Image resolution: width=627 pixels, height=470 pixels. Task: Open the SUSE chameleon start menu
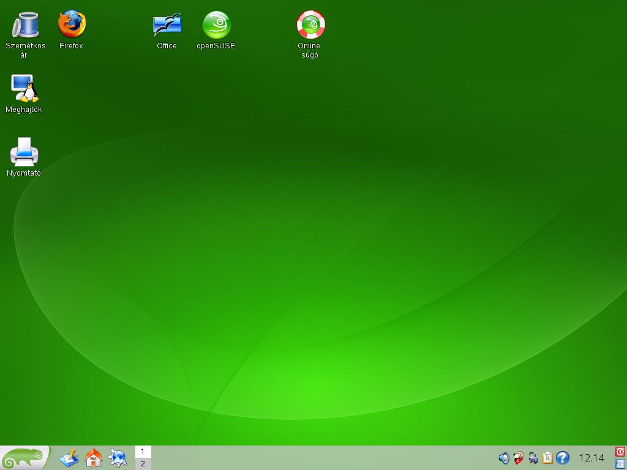tap(24, 458)
